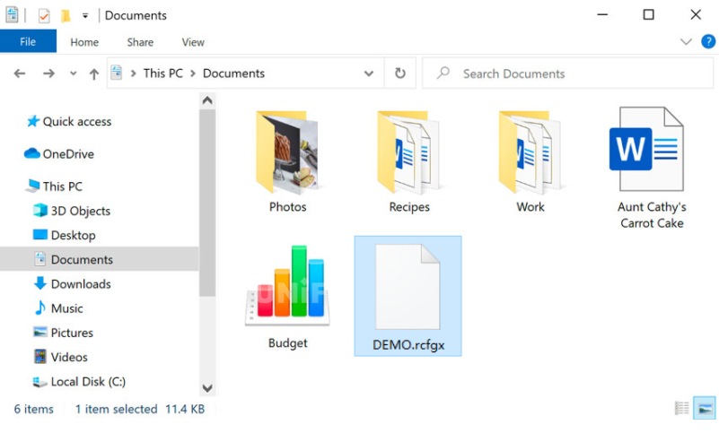The width and height of the screenshot is (719, 433).
Task: Open the File tab
Action: (x=28, y=41)
